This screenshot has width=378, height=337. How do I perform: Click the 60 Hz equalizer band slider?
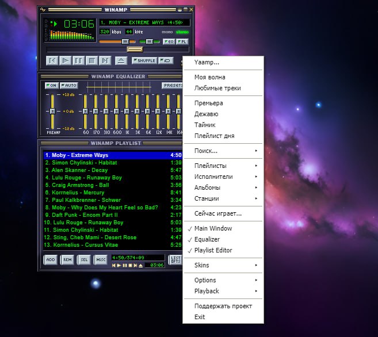coord(85,112)
